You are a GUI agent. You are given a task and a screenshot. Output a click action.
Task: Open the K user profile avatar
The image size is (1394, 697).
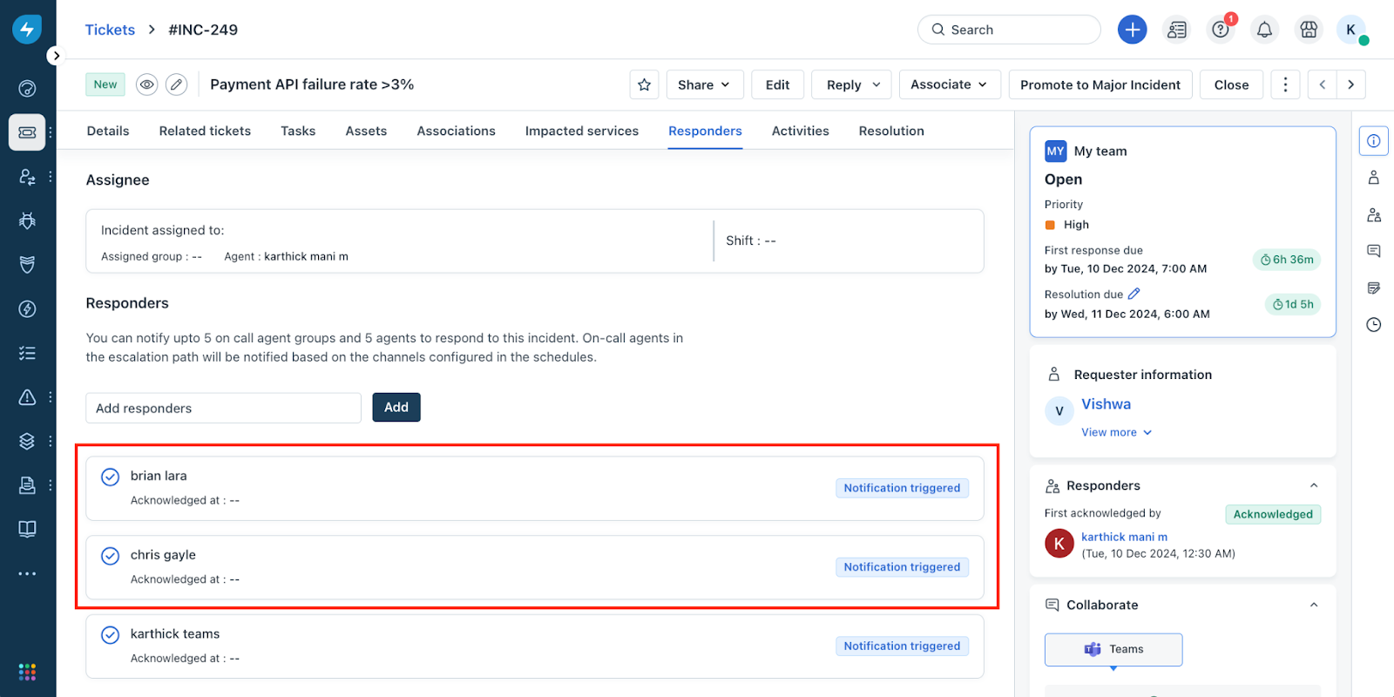(1350, 30)
